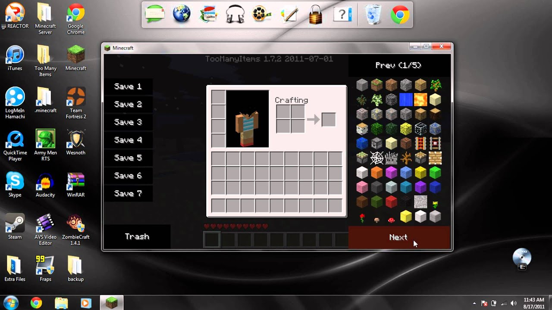Open the Too Many Items folder

[x=45, y=61]
